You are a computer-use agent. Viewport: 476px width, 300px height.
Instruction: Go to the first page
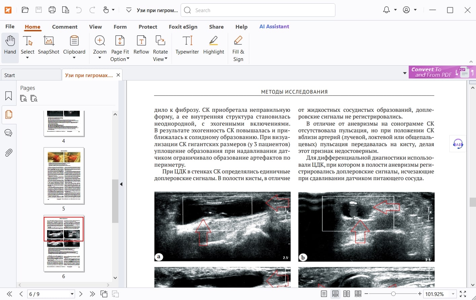9,294
